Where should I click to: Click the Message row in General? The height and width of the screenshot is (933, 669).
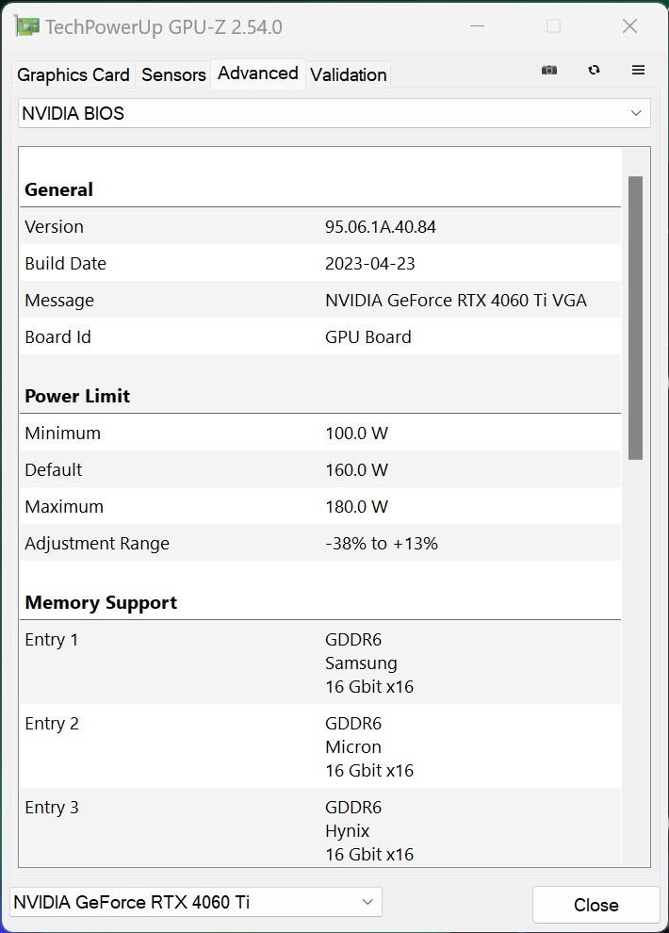click(x=319, y=301)
